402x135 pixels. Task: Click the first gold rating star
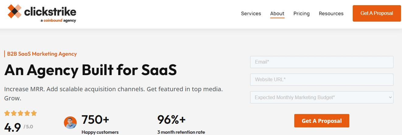click(7, 113)
